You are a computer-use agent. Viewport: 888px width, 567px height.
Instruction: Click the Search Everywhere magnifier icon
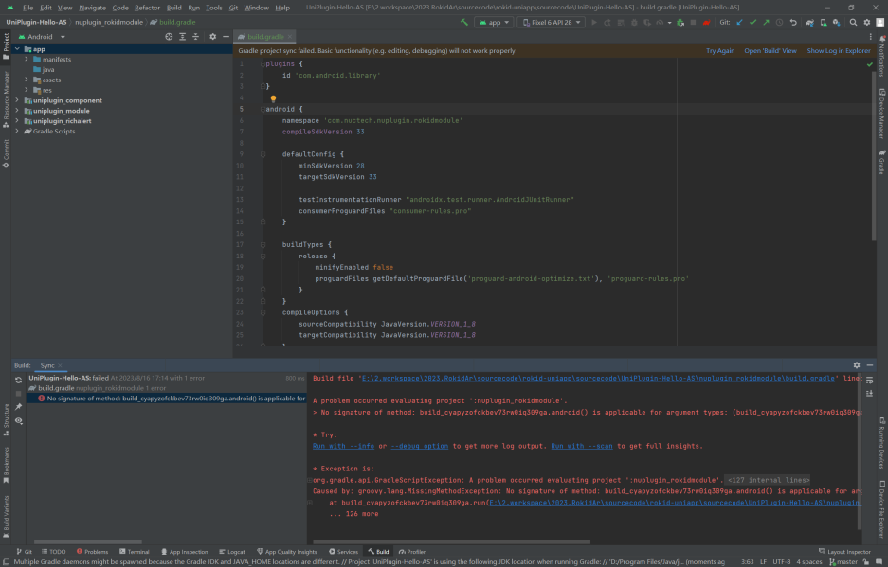(x=853, y=22)
